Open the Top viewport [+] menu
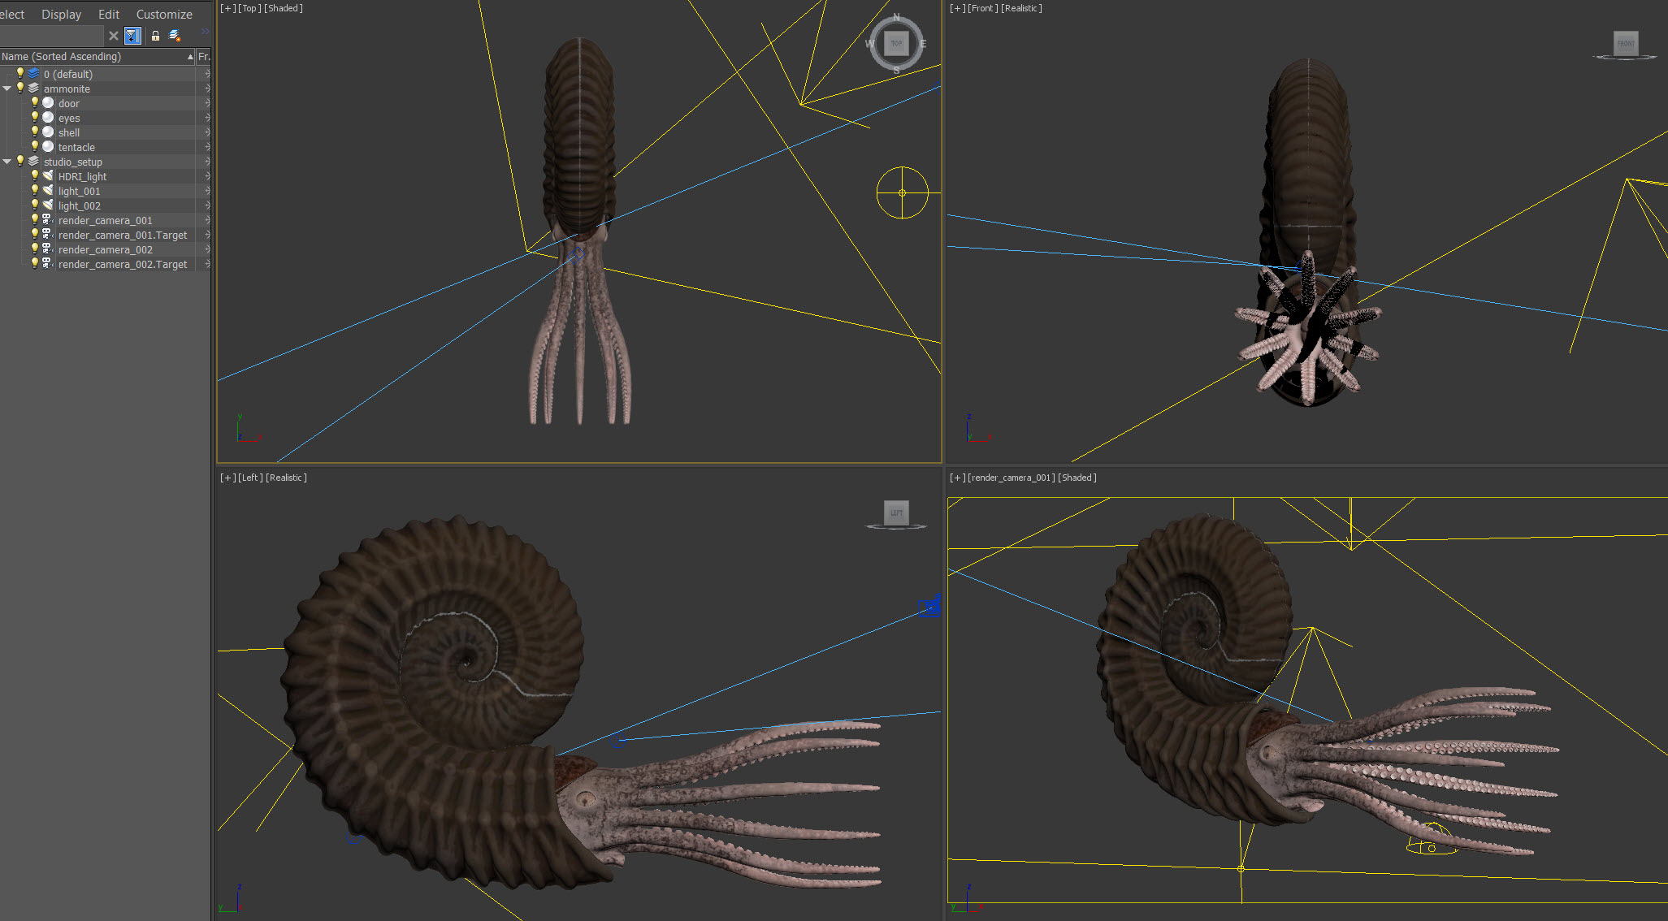The image size is (1668, 921). (x=227, y=8)
